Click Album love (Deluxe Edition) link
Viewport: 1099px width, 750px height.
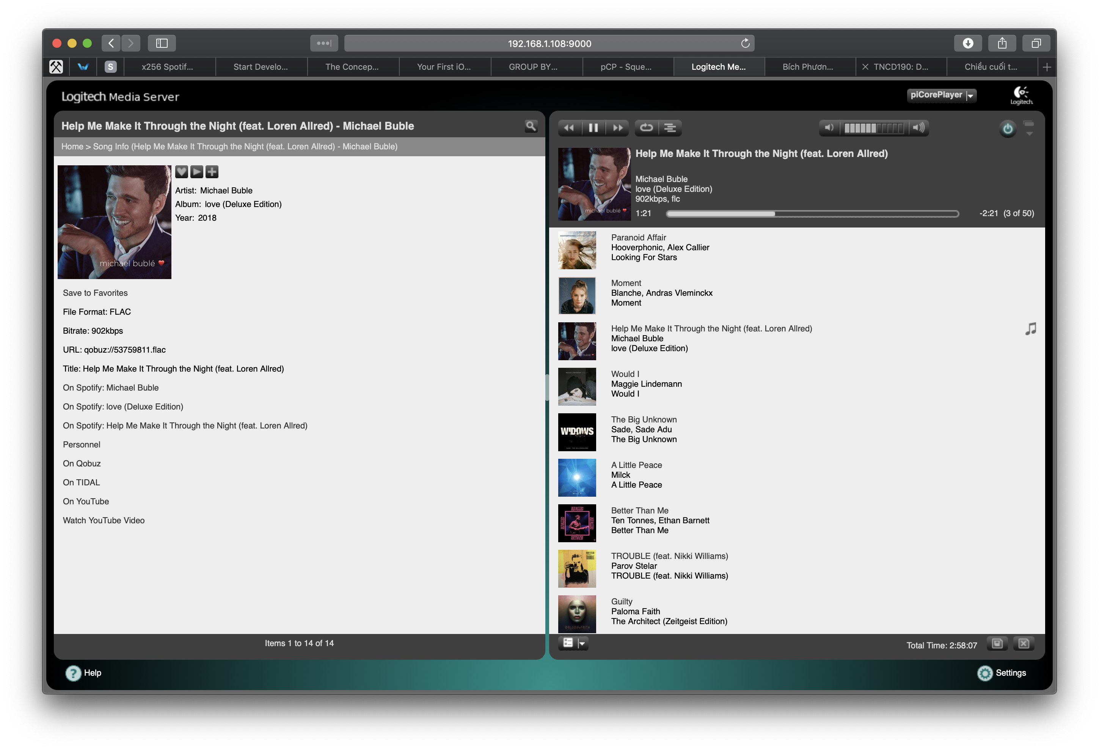pos(243,204)
